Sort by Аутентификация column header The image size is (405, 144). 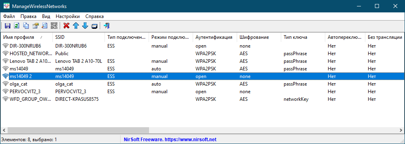click(x=215, y=38)
